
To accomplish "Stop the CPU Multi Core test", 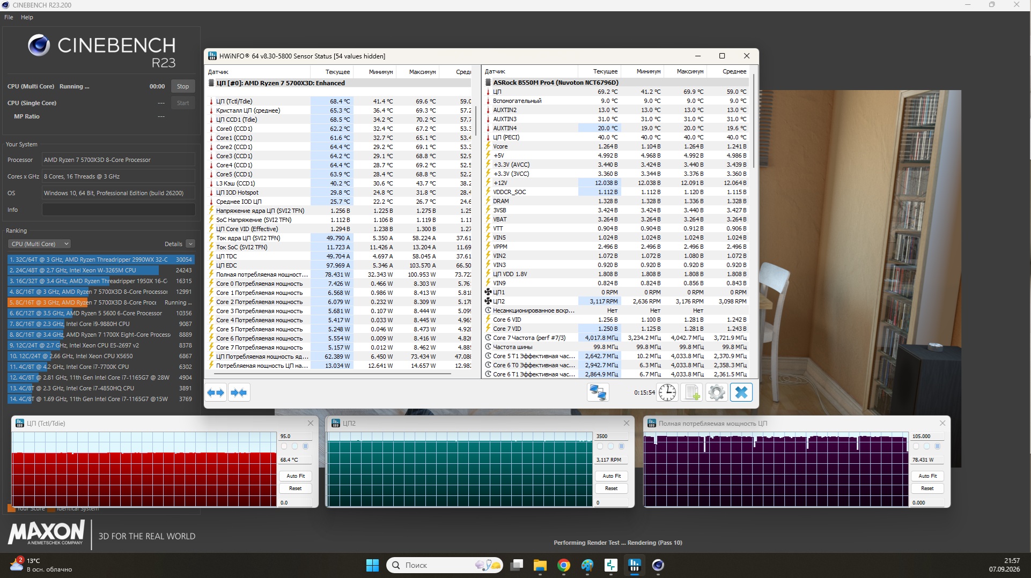I will point(183,86).
